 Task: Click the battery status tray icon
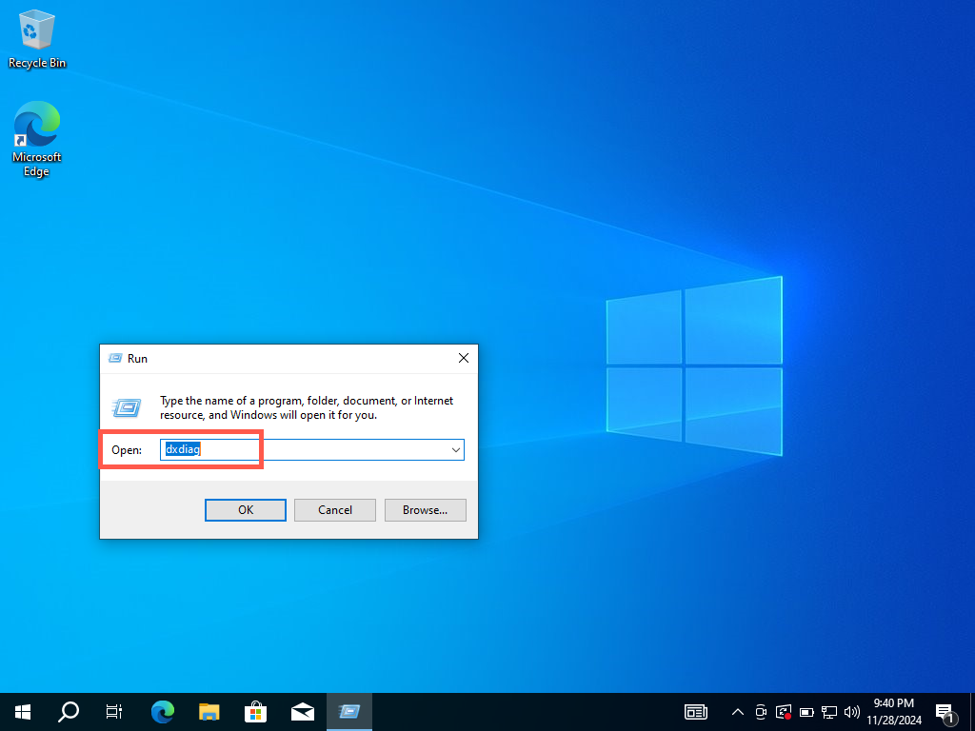pyautogui.click(x=806, y=711)
